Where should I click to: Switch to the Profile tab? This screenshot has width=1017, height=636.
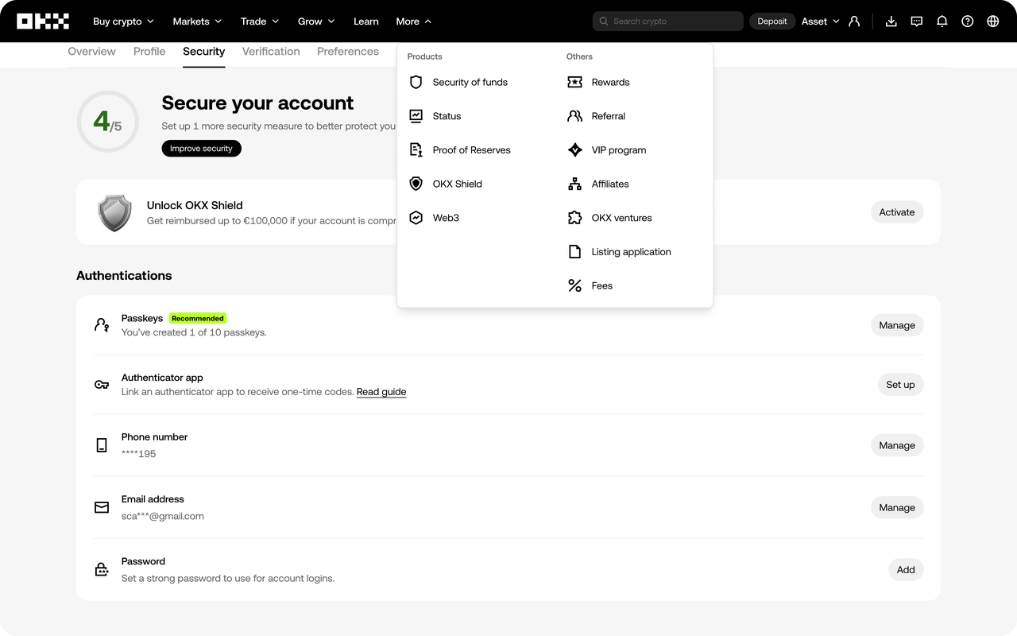[x=149, y=52]
